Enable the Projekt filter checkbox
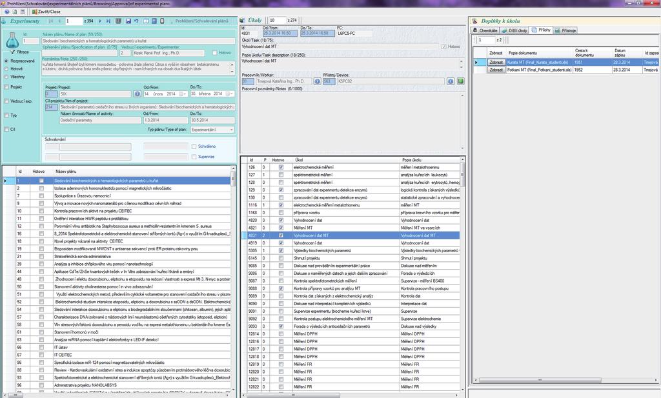Image resolution: width=661 pixels, height=398 pixels. pyautogui.click(x=6, y=87)
